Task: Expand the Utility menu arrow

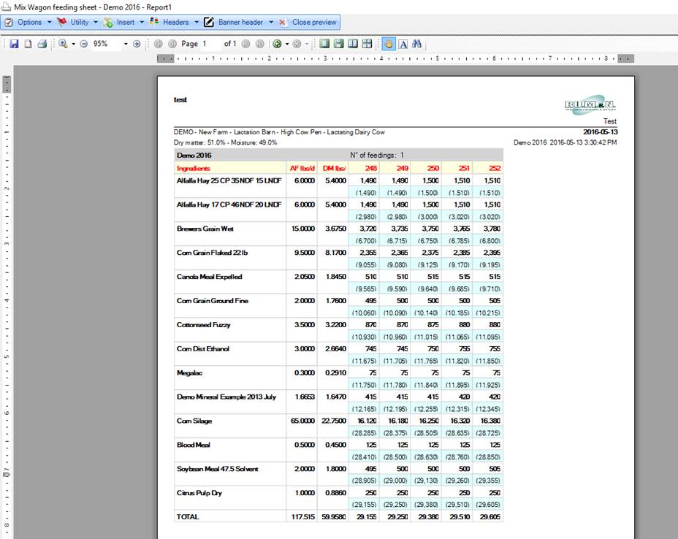Action: click(96, 22)
